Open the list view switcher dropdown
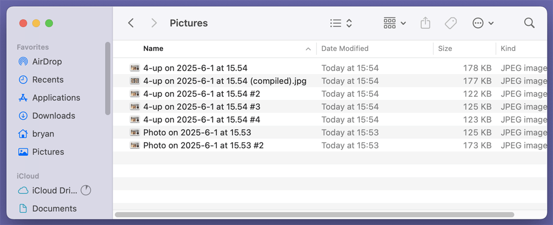The width and height of the screenshot is (553, 225). pyautogui.click(x=341, y=23)
